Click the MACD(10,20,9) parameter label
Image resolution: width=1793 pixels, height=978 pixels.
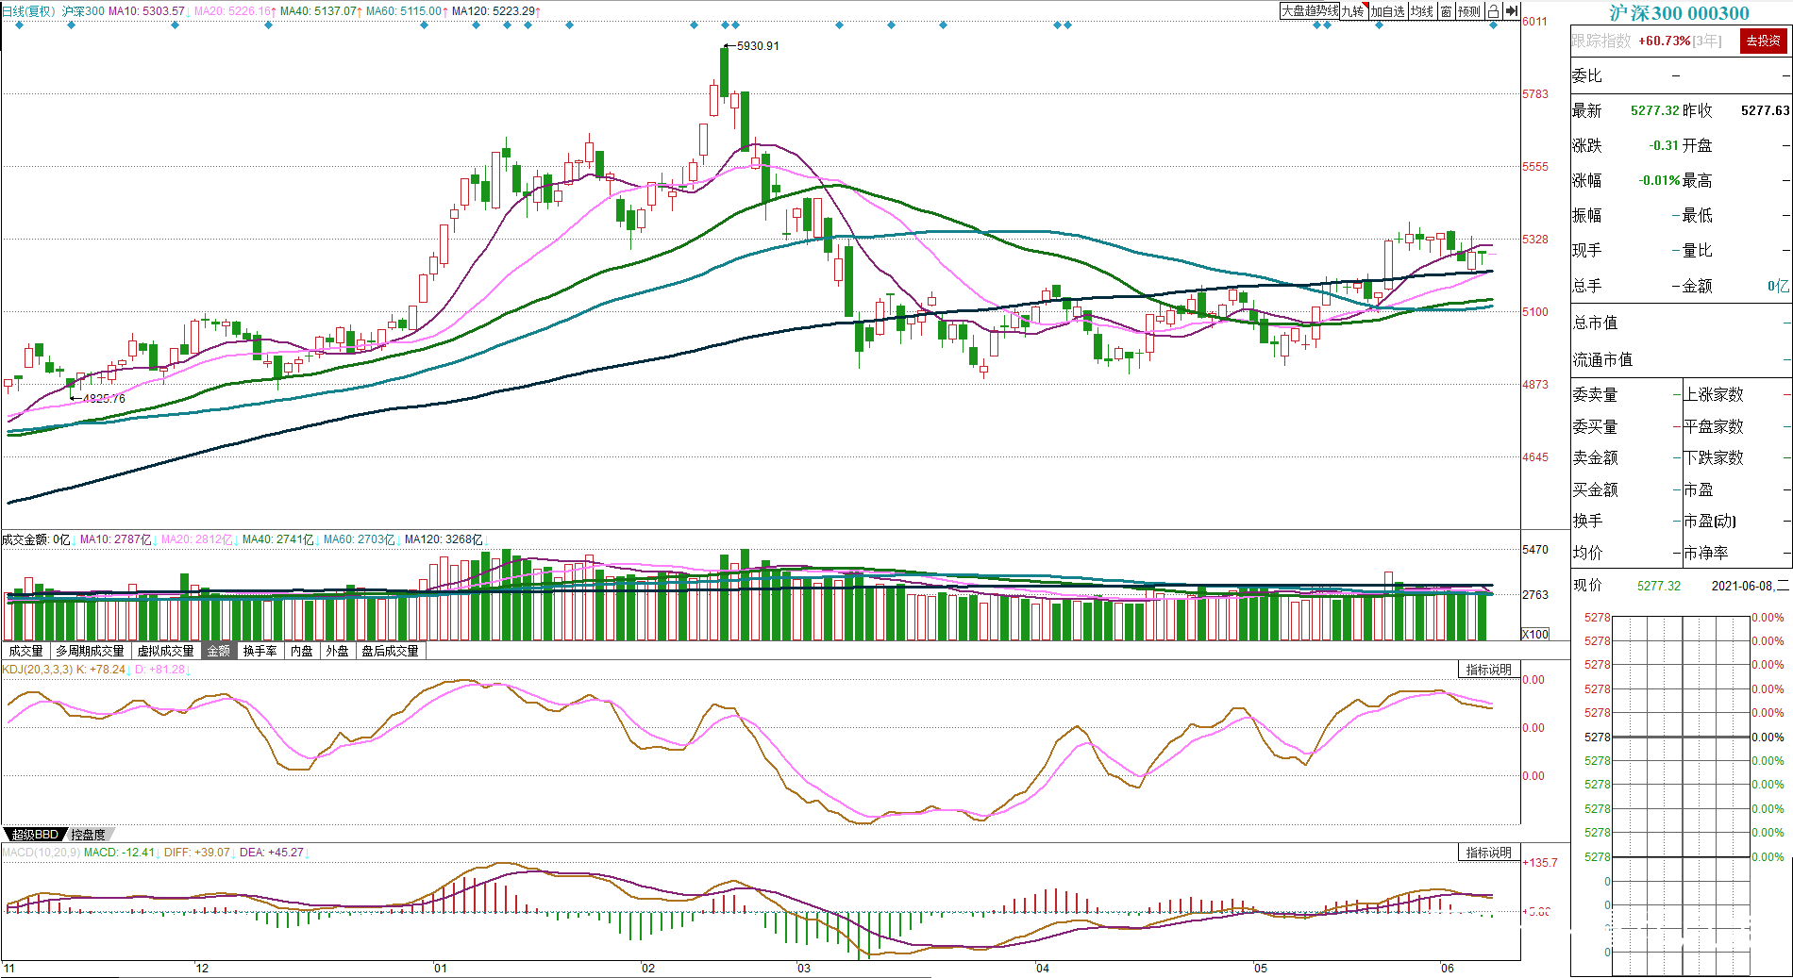point(41,853)
